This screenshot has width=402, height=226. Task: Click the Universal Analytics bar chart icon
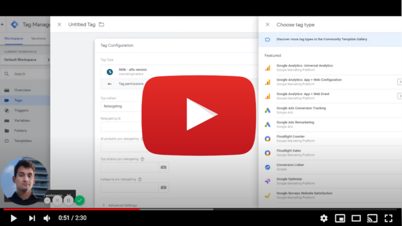(267, 68)
